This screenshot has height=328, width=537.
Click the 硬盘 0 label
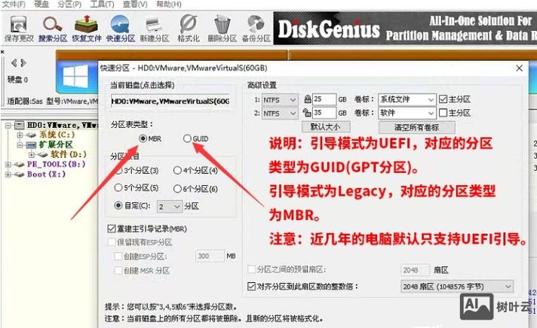(18, 80)
